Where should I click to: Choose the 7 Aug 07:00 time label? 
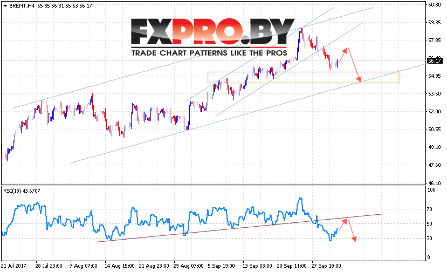tap(84, 266)
